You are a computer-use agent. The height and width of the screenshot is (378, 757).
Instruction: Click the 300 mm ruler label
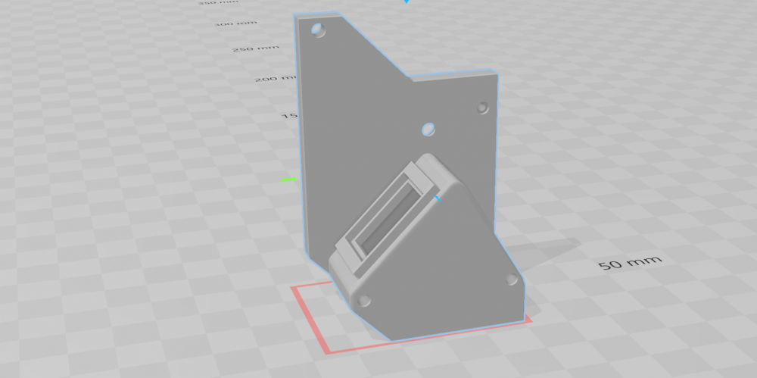tap(235, 23)
